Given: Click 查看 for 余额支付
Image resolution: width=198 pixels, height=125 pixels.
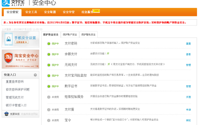Looking at the screenshot, I should click(x=188, y=55).
